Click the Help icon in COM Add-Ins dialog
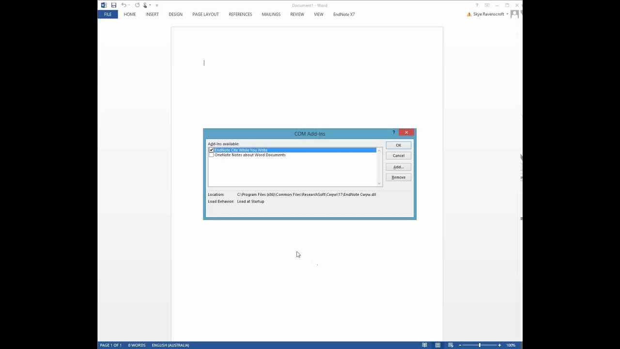620x349 pixels. click(x=393, y=132)
